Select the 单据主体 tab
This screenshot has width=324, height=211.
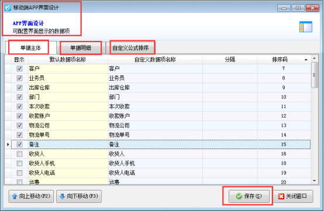click(x=30, y=48)
